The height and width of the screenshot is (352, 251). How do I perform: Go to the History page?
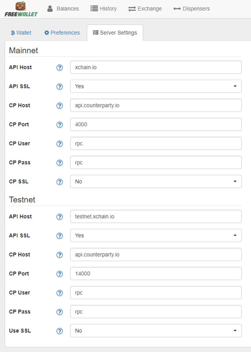[103, 9]
